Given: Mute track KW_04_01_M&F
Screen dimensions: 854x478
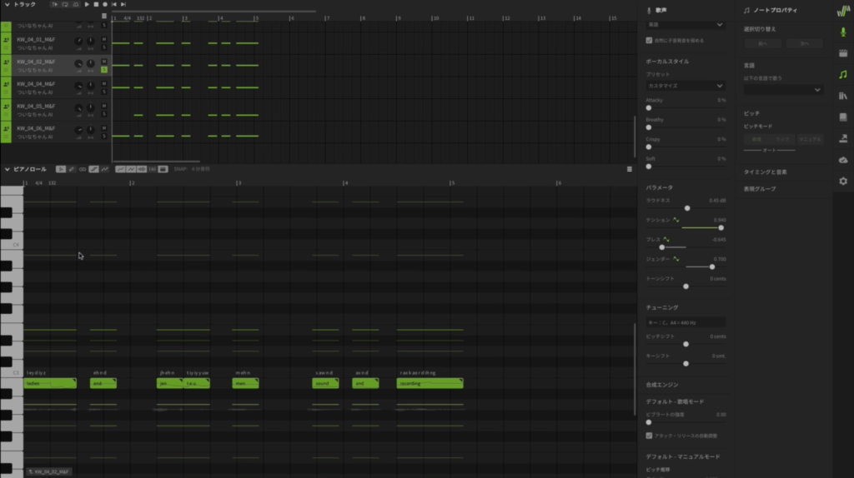Looking at the screenshot, I should (104, 38).
